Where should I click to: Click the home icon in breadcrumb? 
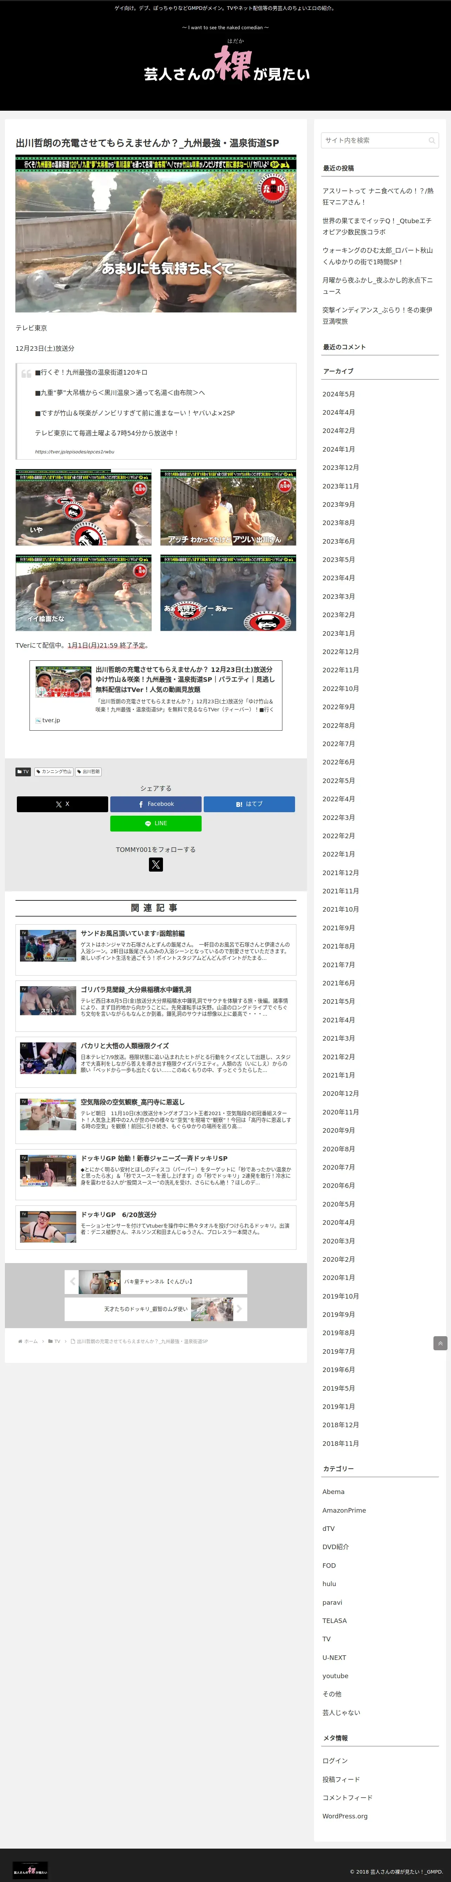(x=20, y=1341)
